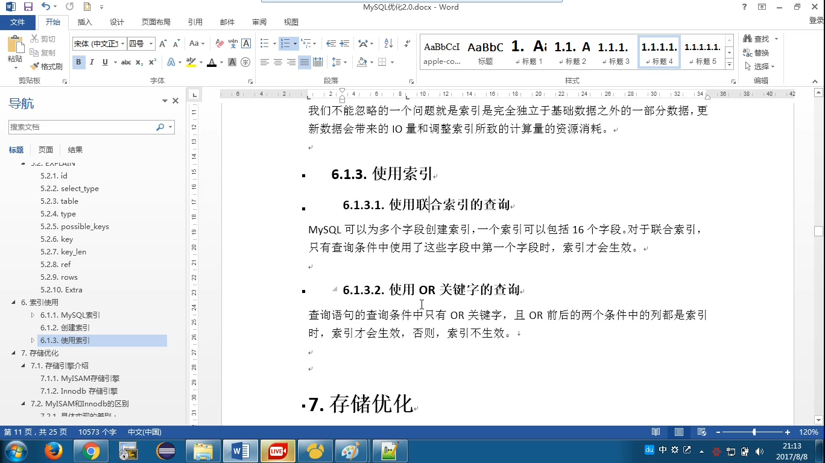Click in the navigation search box (搜索文档)
825x463 pixels.
[81, 127]
